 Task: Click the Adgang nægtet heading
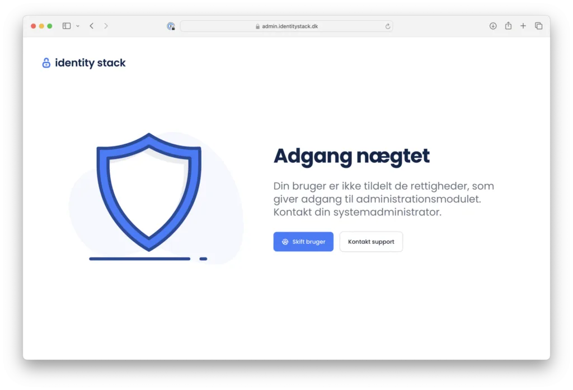(x=351, y=156)
